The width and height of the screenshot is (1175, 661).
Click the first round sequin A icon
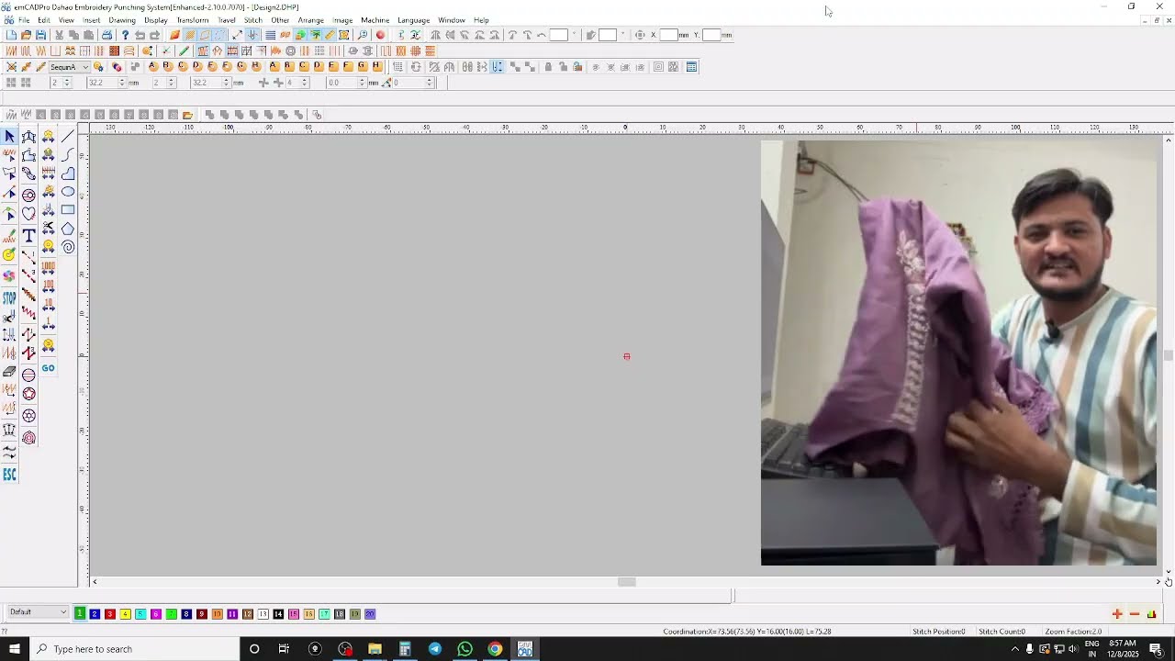(x=153, y=66)
